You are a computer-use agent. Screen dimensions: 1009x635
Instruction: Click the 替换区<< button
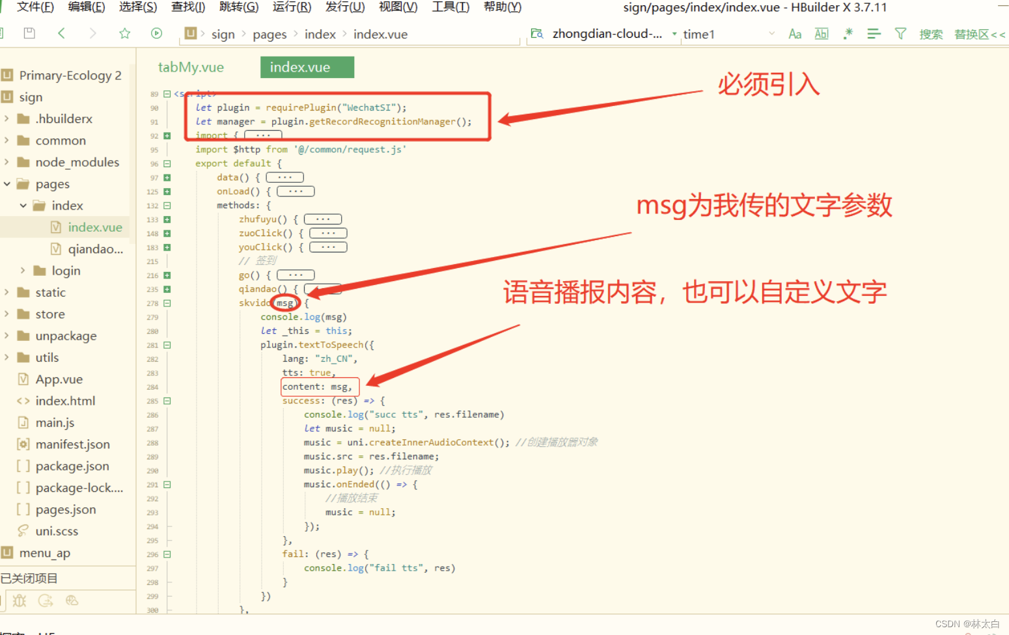[979, 34]
